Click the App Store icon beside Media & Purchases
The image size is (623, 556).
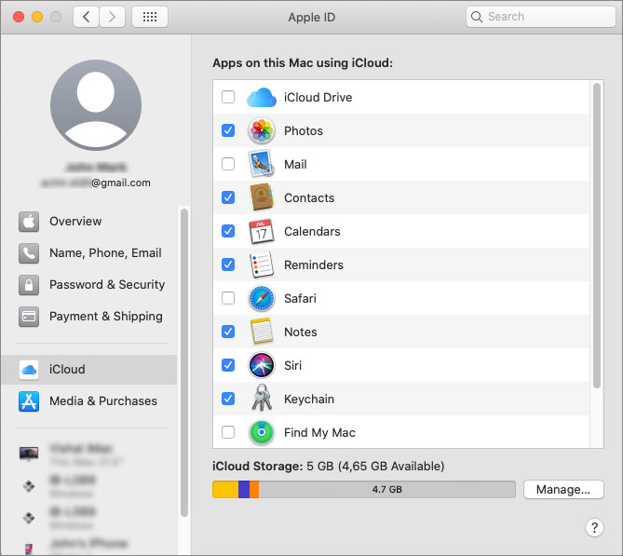click(29, 401)
